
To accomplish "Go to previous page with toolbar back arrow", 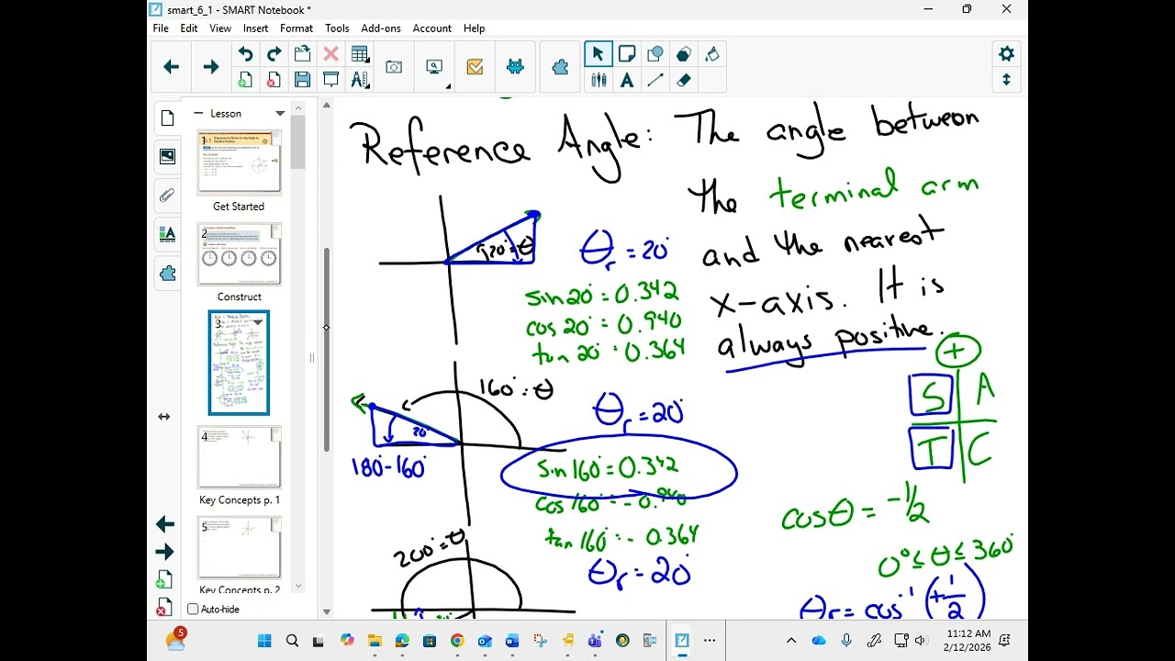I will pyautogui.click(x=171, y=67).
